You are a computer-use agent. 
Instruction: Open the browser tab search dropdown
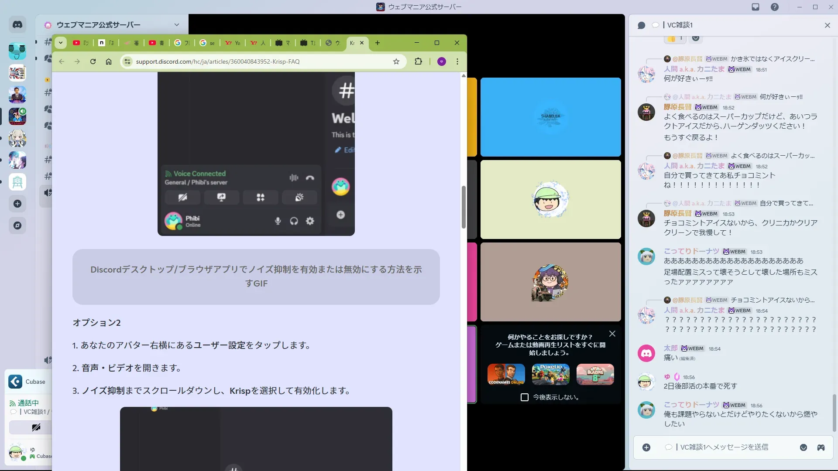pos(61,43)
